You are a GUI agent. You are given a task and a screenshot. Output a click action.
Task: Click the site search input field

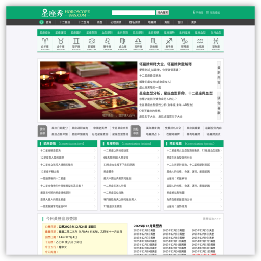coord(134,12)
